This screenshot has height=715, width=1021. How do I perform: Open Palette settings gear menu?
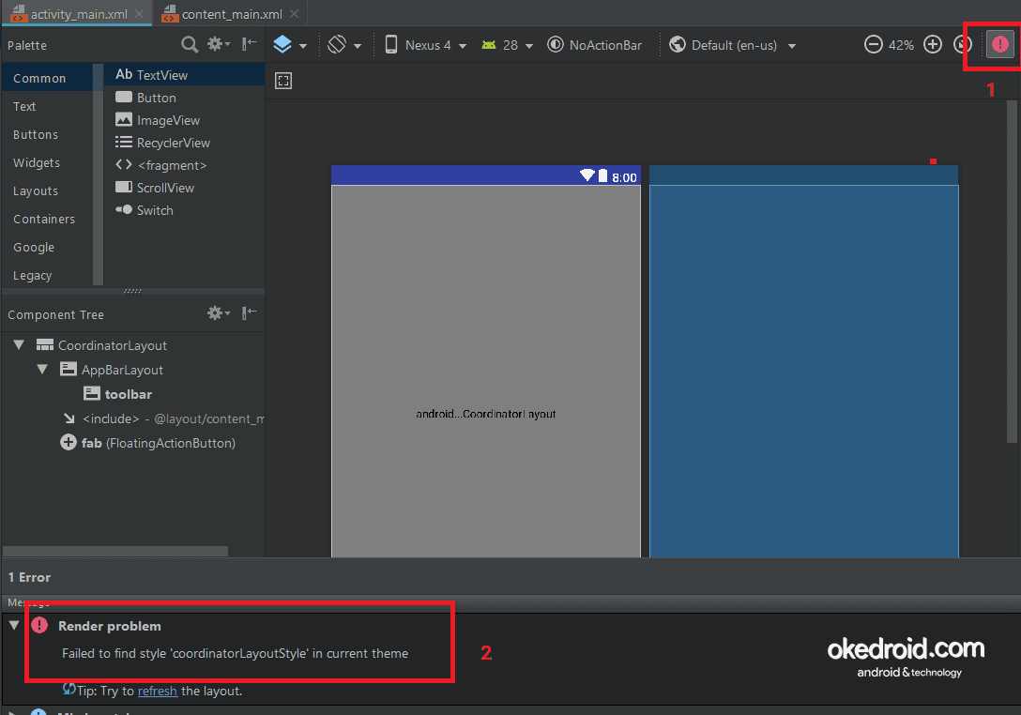click(x=218, y=43)
